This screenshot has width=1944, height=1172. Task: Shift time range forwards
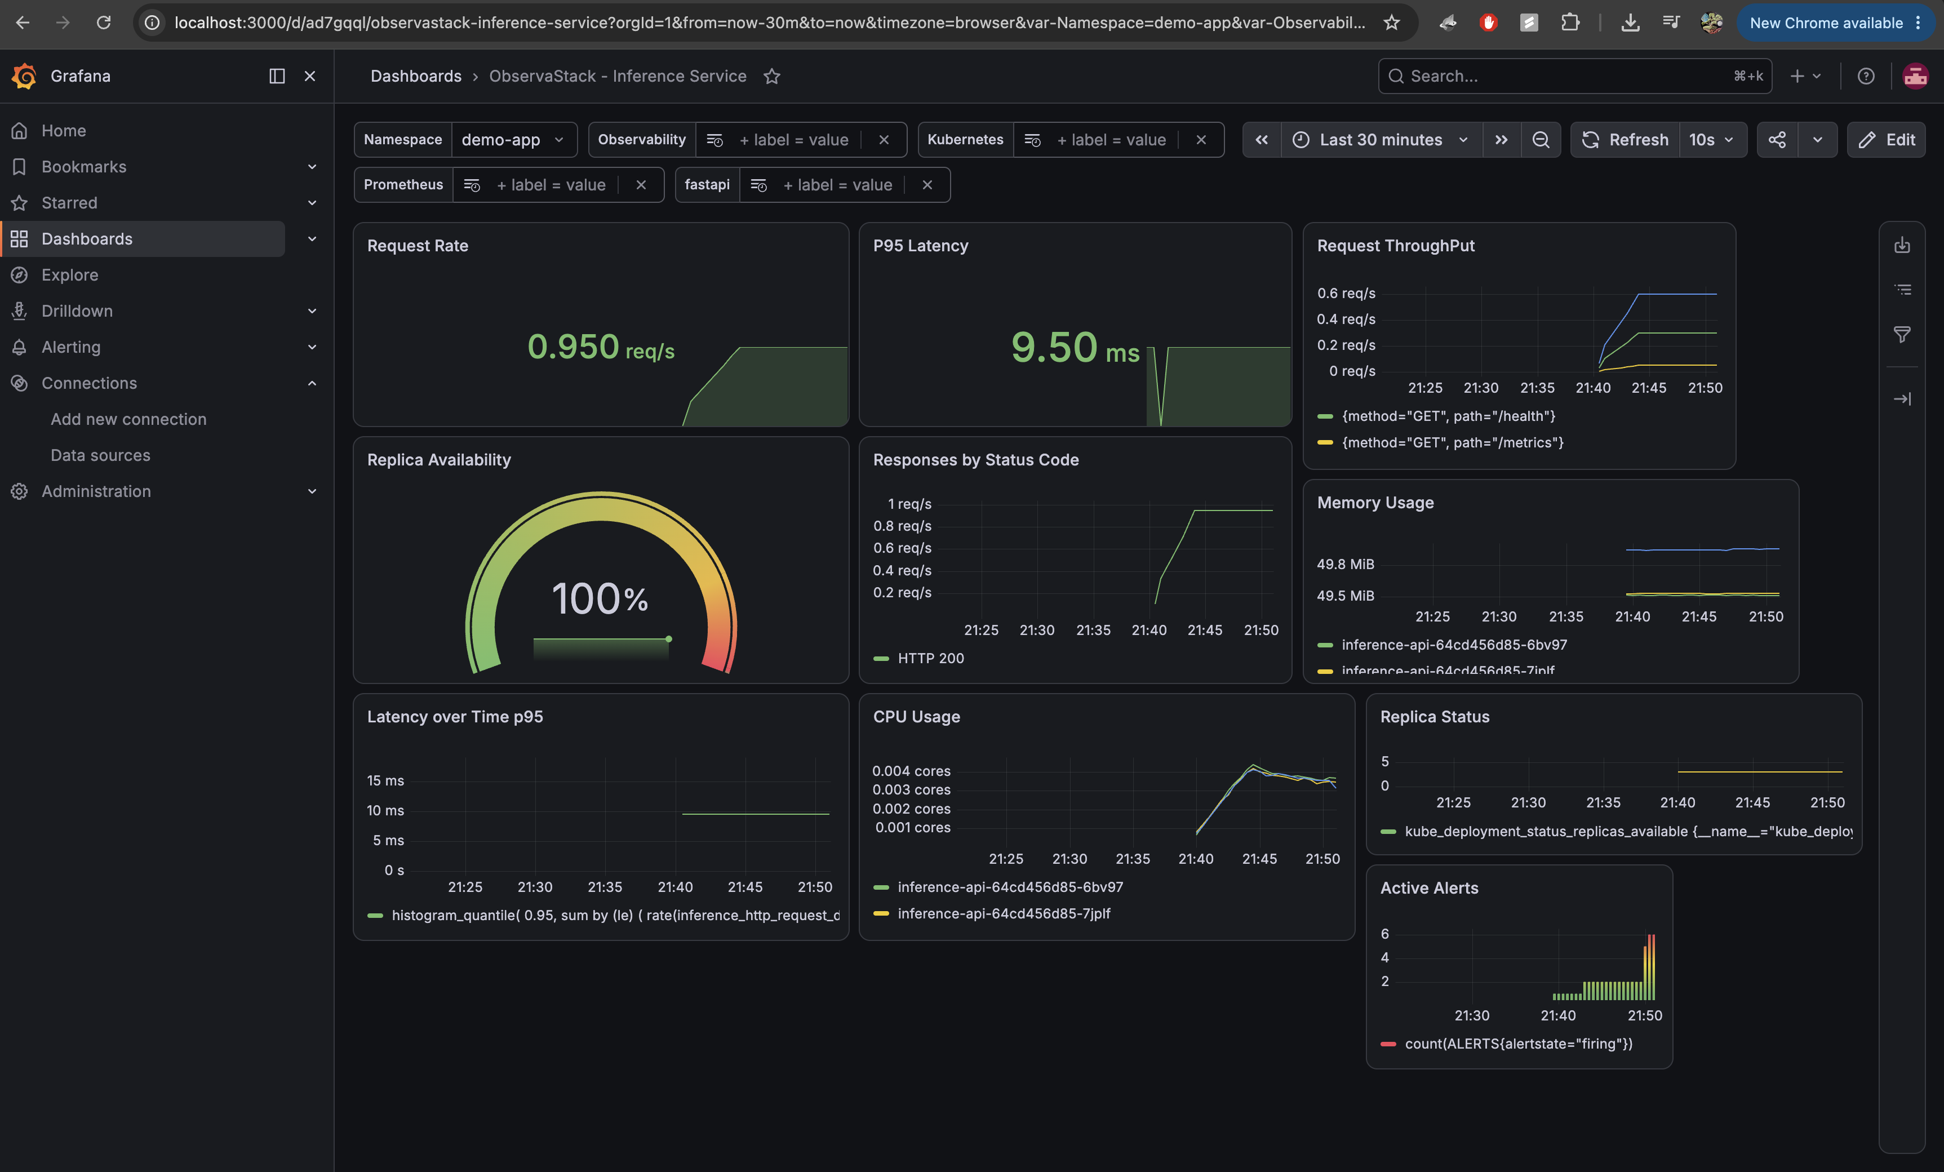point(1502,140)
